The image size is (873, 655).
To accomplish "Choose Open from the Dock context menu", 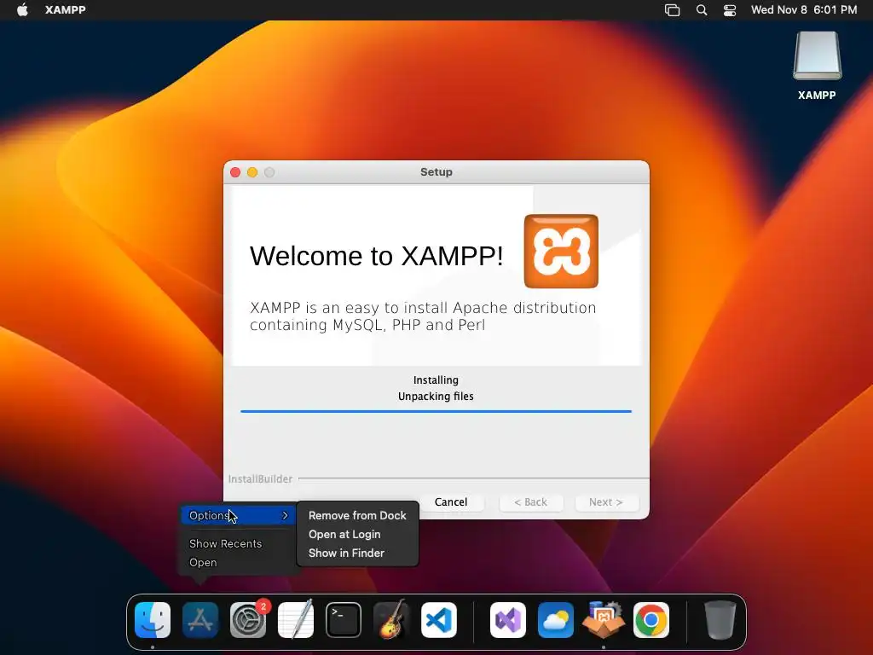I will [203, 563].
